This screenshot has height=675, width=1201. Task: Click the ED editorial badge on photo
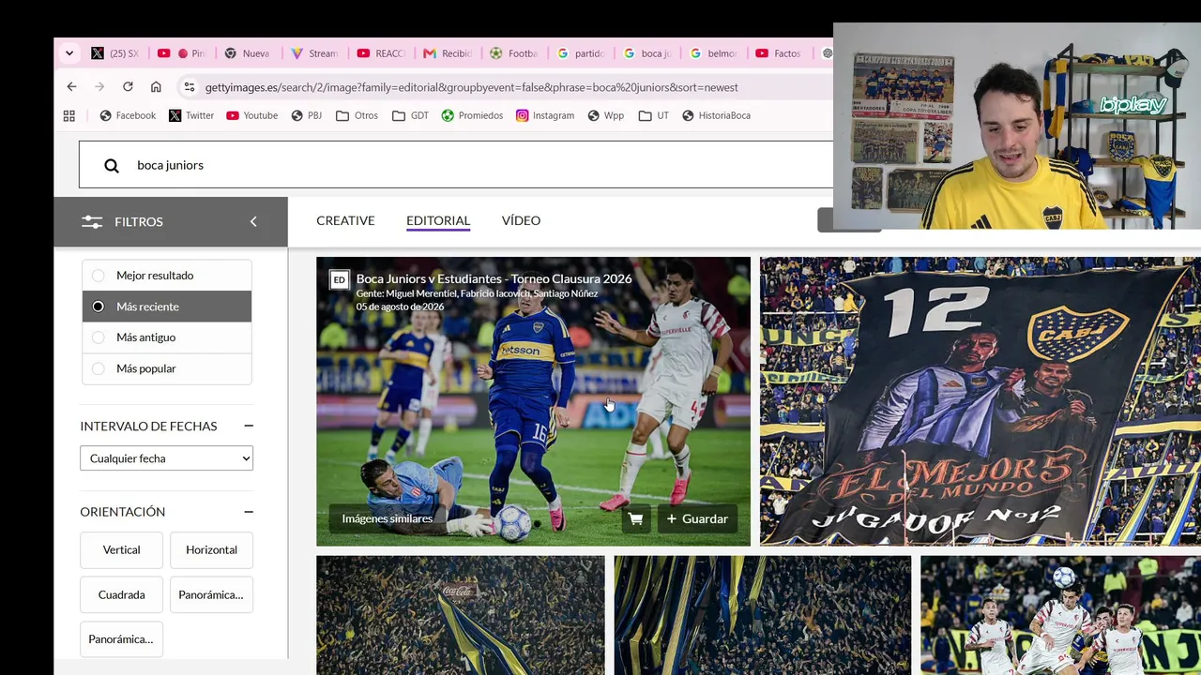[339, 279]
